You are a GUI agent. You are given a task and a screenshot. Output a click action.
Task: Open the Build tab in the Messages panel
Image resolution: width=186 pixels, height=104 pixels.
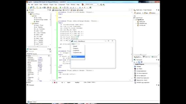pos(30,102)
